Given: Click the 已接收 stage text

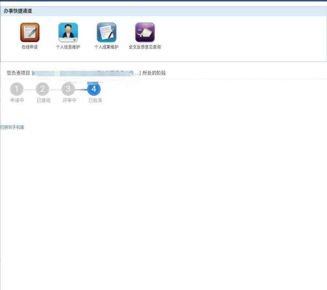Looking at the screenshot, I should [44, 100].
